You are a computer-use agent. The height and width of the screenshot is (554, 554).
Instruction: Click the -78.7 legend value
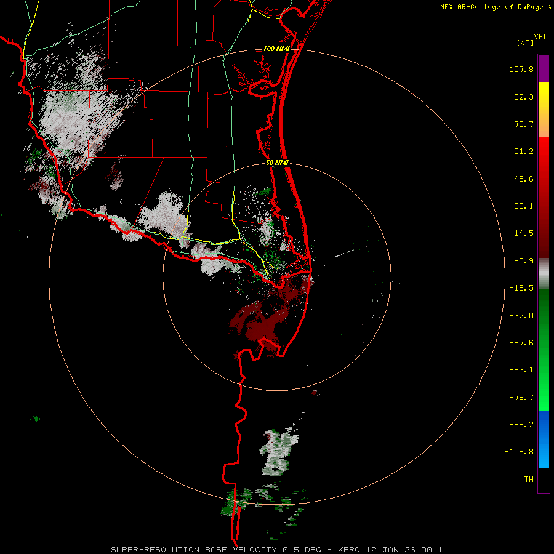pyautogui.click(x=521, y=398)
